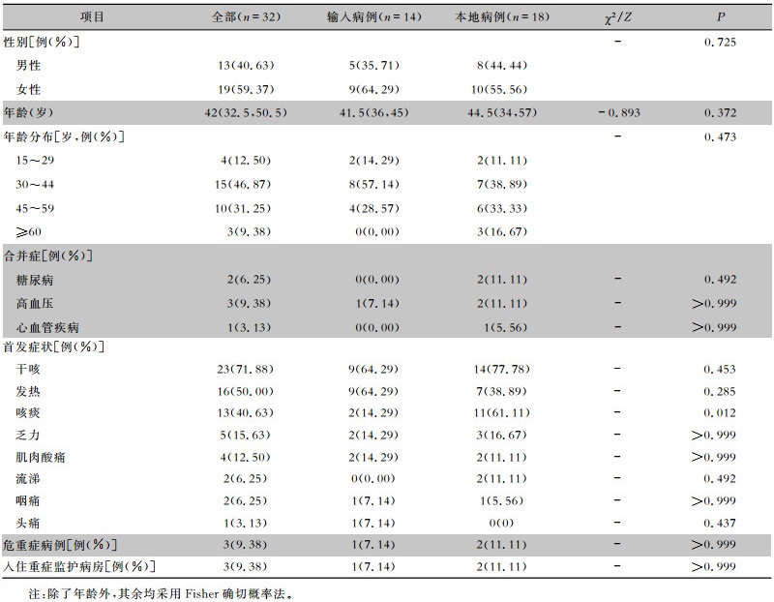Click the 高血压 row label
This screenshot has width=774, height=602.
35,303
